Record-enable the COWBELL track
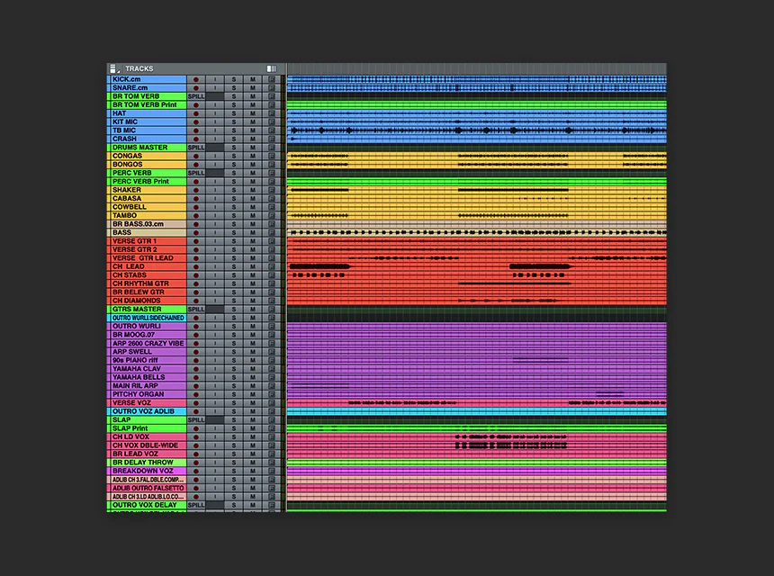Screen dimensions: 774x576 point(196,207)
